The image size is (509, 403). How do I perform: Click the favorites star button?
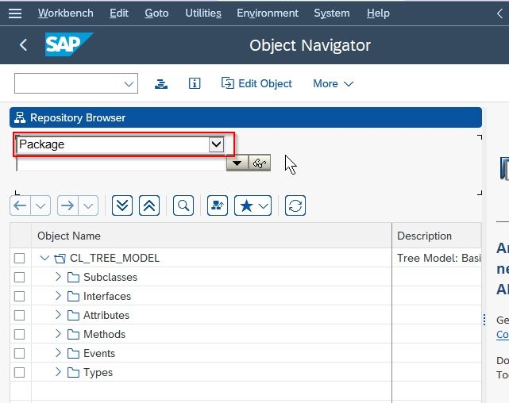tap(246, 205)
